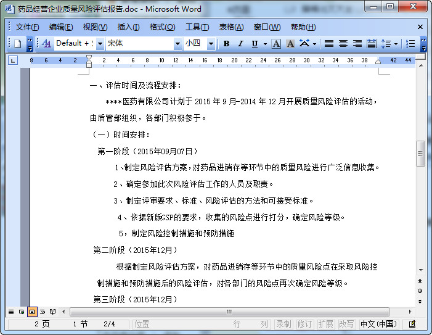Switch to Reading Layout view
432x335 pixels.
click(52, 312)
